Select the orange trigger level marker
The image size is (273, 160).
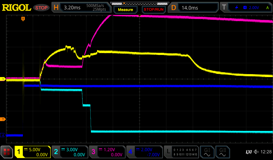(3, 119)
